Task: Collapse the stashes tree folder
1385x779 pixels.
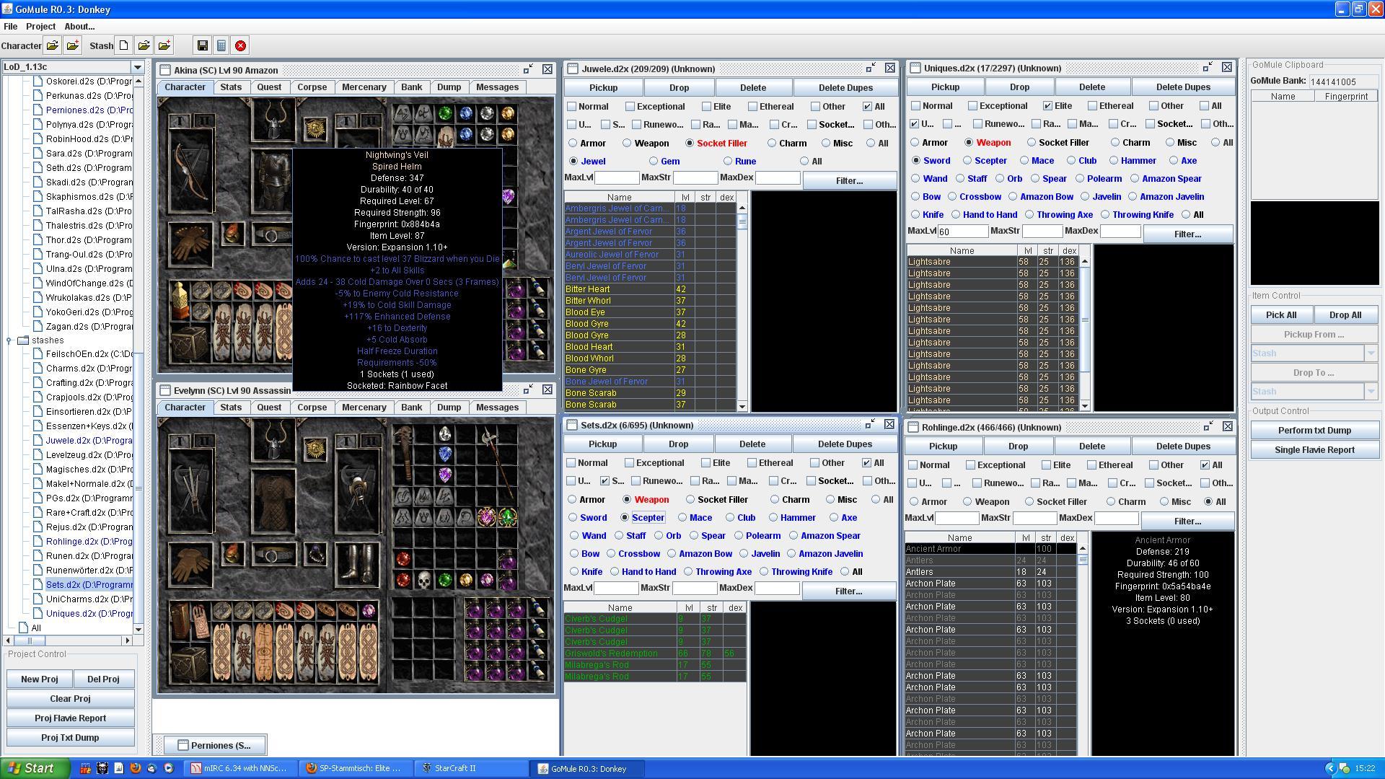Action: tap(9, 340)
